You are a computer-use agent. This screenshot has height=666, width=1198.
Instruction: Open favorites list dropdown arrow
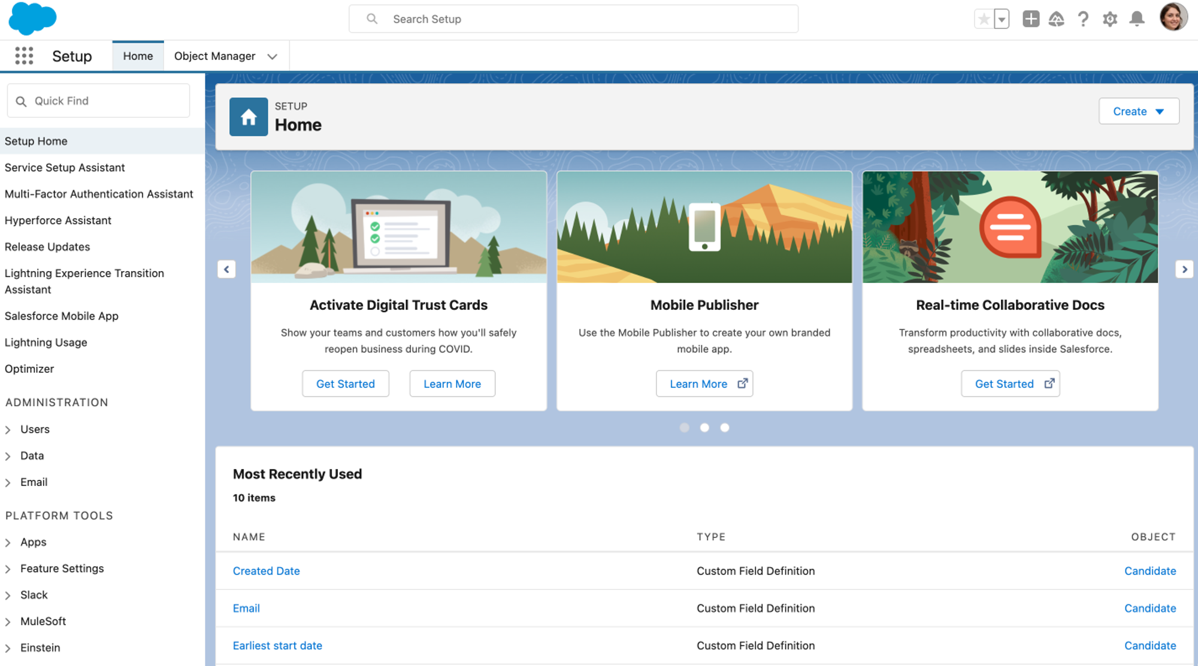click(1002, 19)
